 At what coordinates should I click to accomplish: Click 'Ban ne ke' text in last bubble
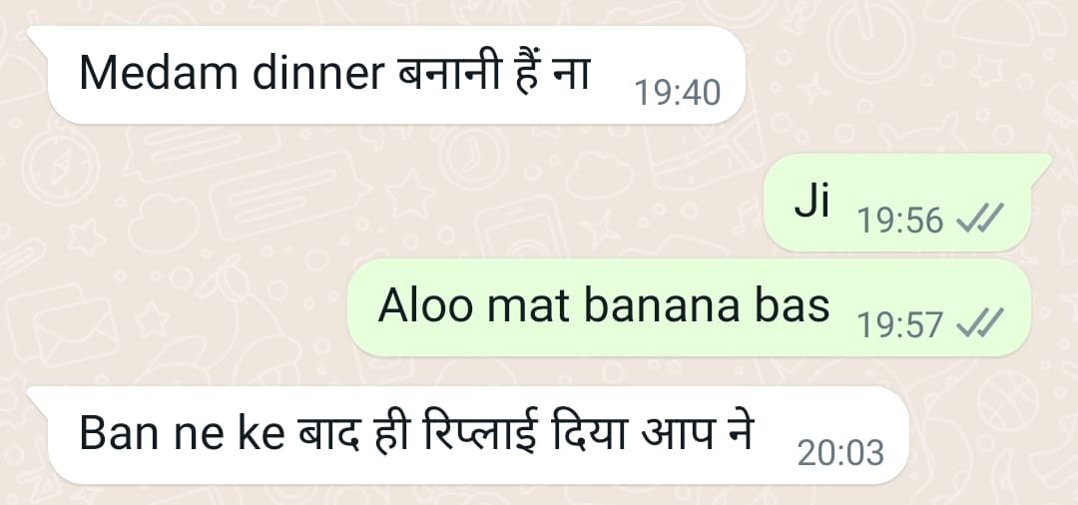(x=182, y=434)
